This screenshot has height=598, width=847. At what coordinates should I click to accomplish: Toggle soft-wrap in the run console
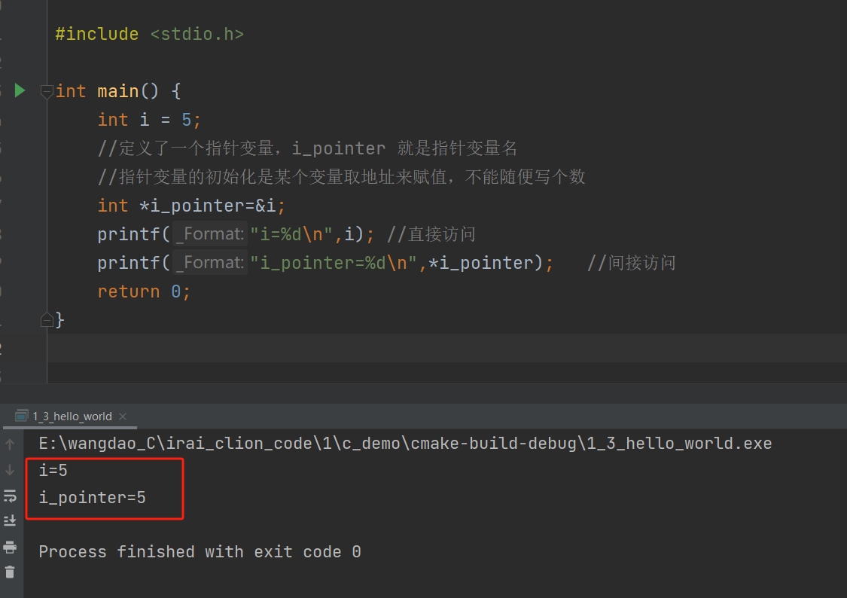(x=10, y=496)
